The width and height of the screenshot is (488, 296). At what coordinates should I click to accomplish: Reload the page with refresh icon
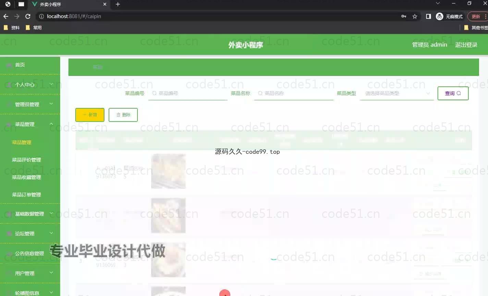tap(28, 16)
